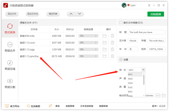
Task: Click the 年份 input field
Action: point(133,49)
